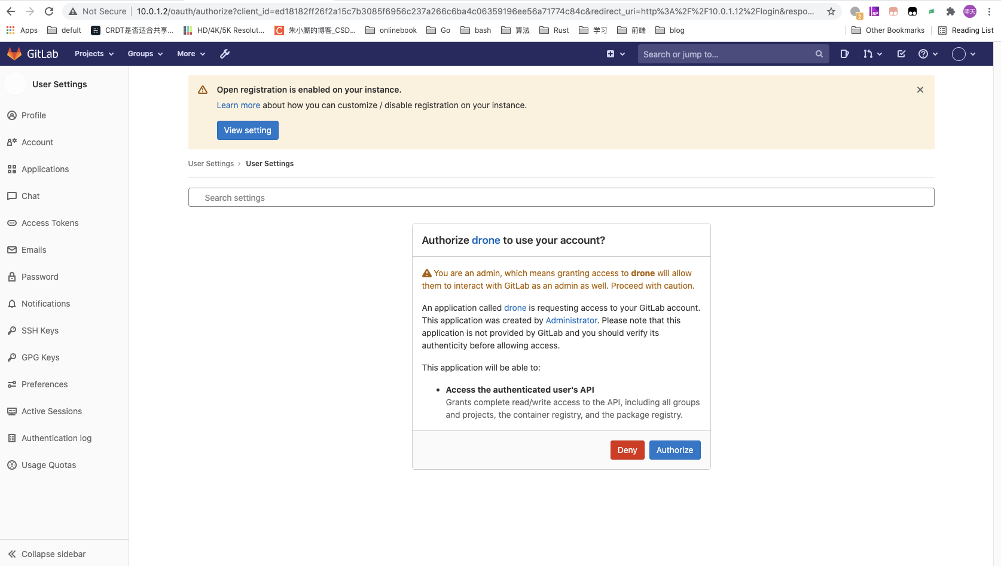Expand the More menu
This screenshot has width=1001, height=566.
click(x=191, y=54)
